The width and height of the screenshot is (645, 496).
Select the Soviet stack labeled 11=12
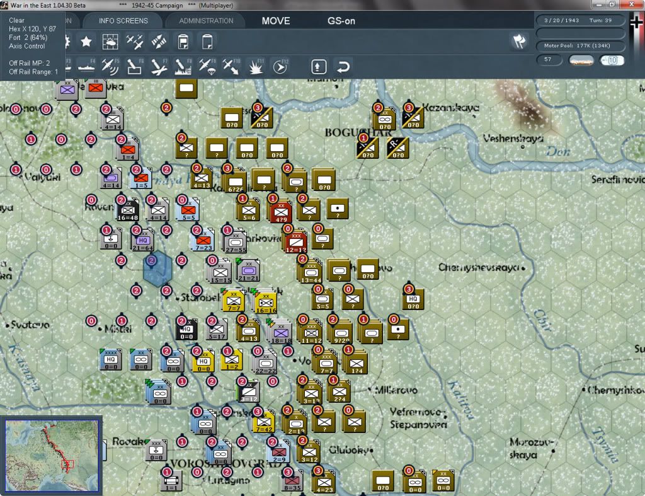click(x=311, y=332)
